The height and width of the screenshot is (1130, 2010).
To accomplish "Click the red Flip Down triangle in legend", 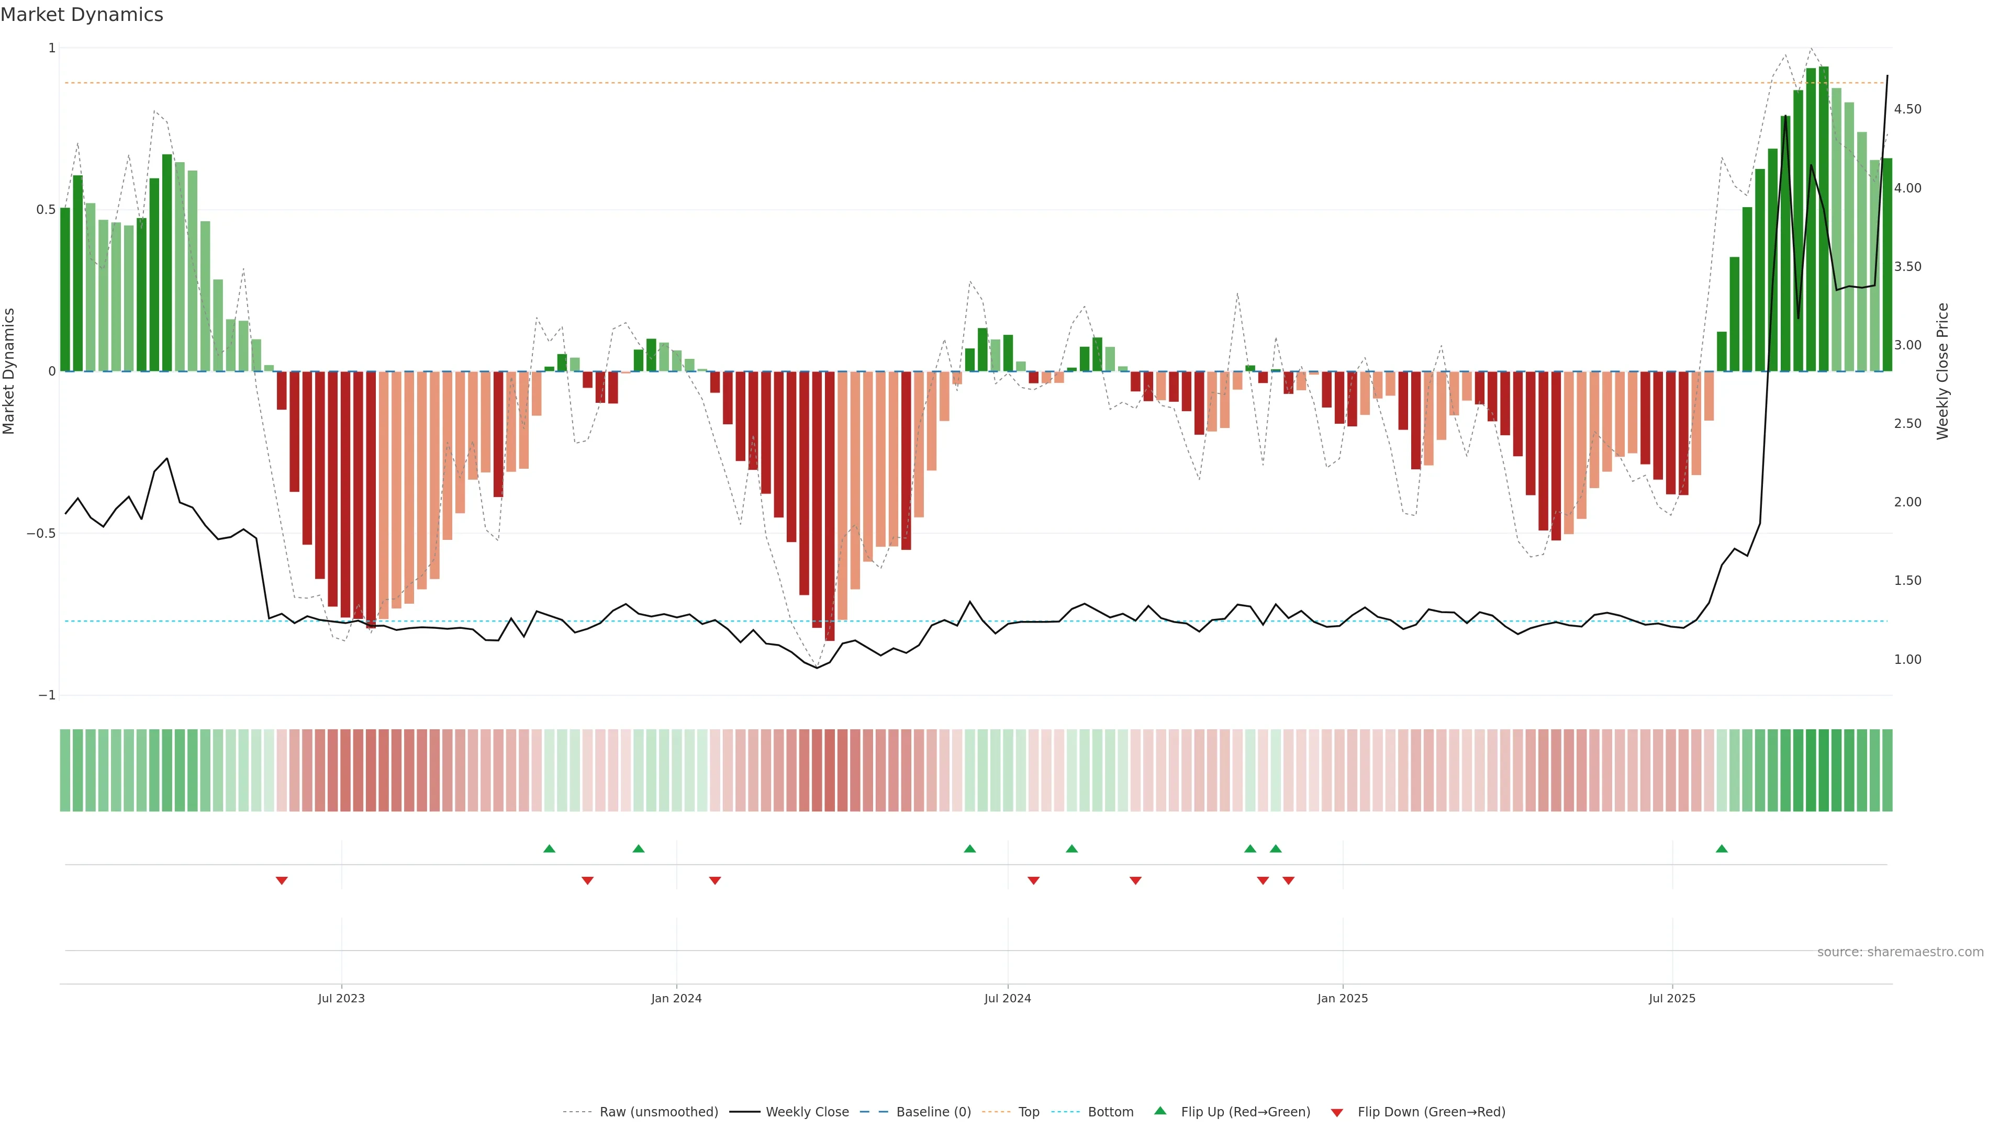I will (1337, 1113).
